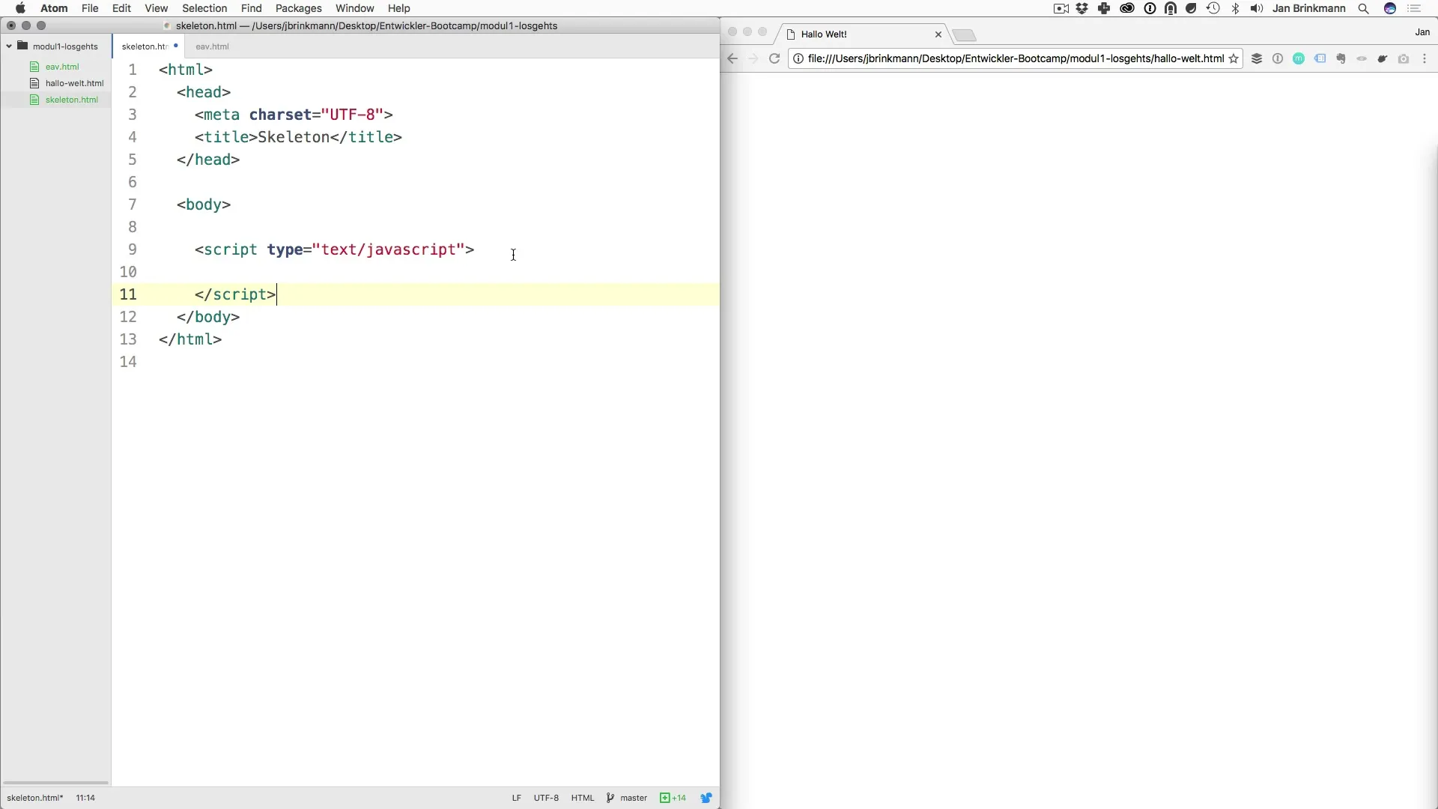Open the Apple menu
This screenshot has width=1438, height=809.
point(20,8)
